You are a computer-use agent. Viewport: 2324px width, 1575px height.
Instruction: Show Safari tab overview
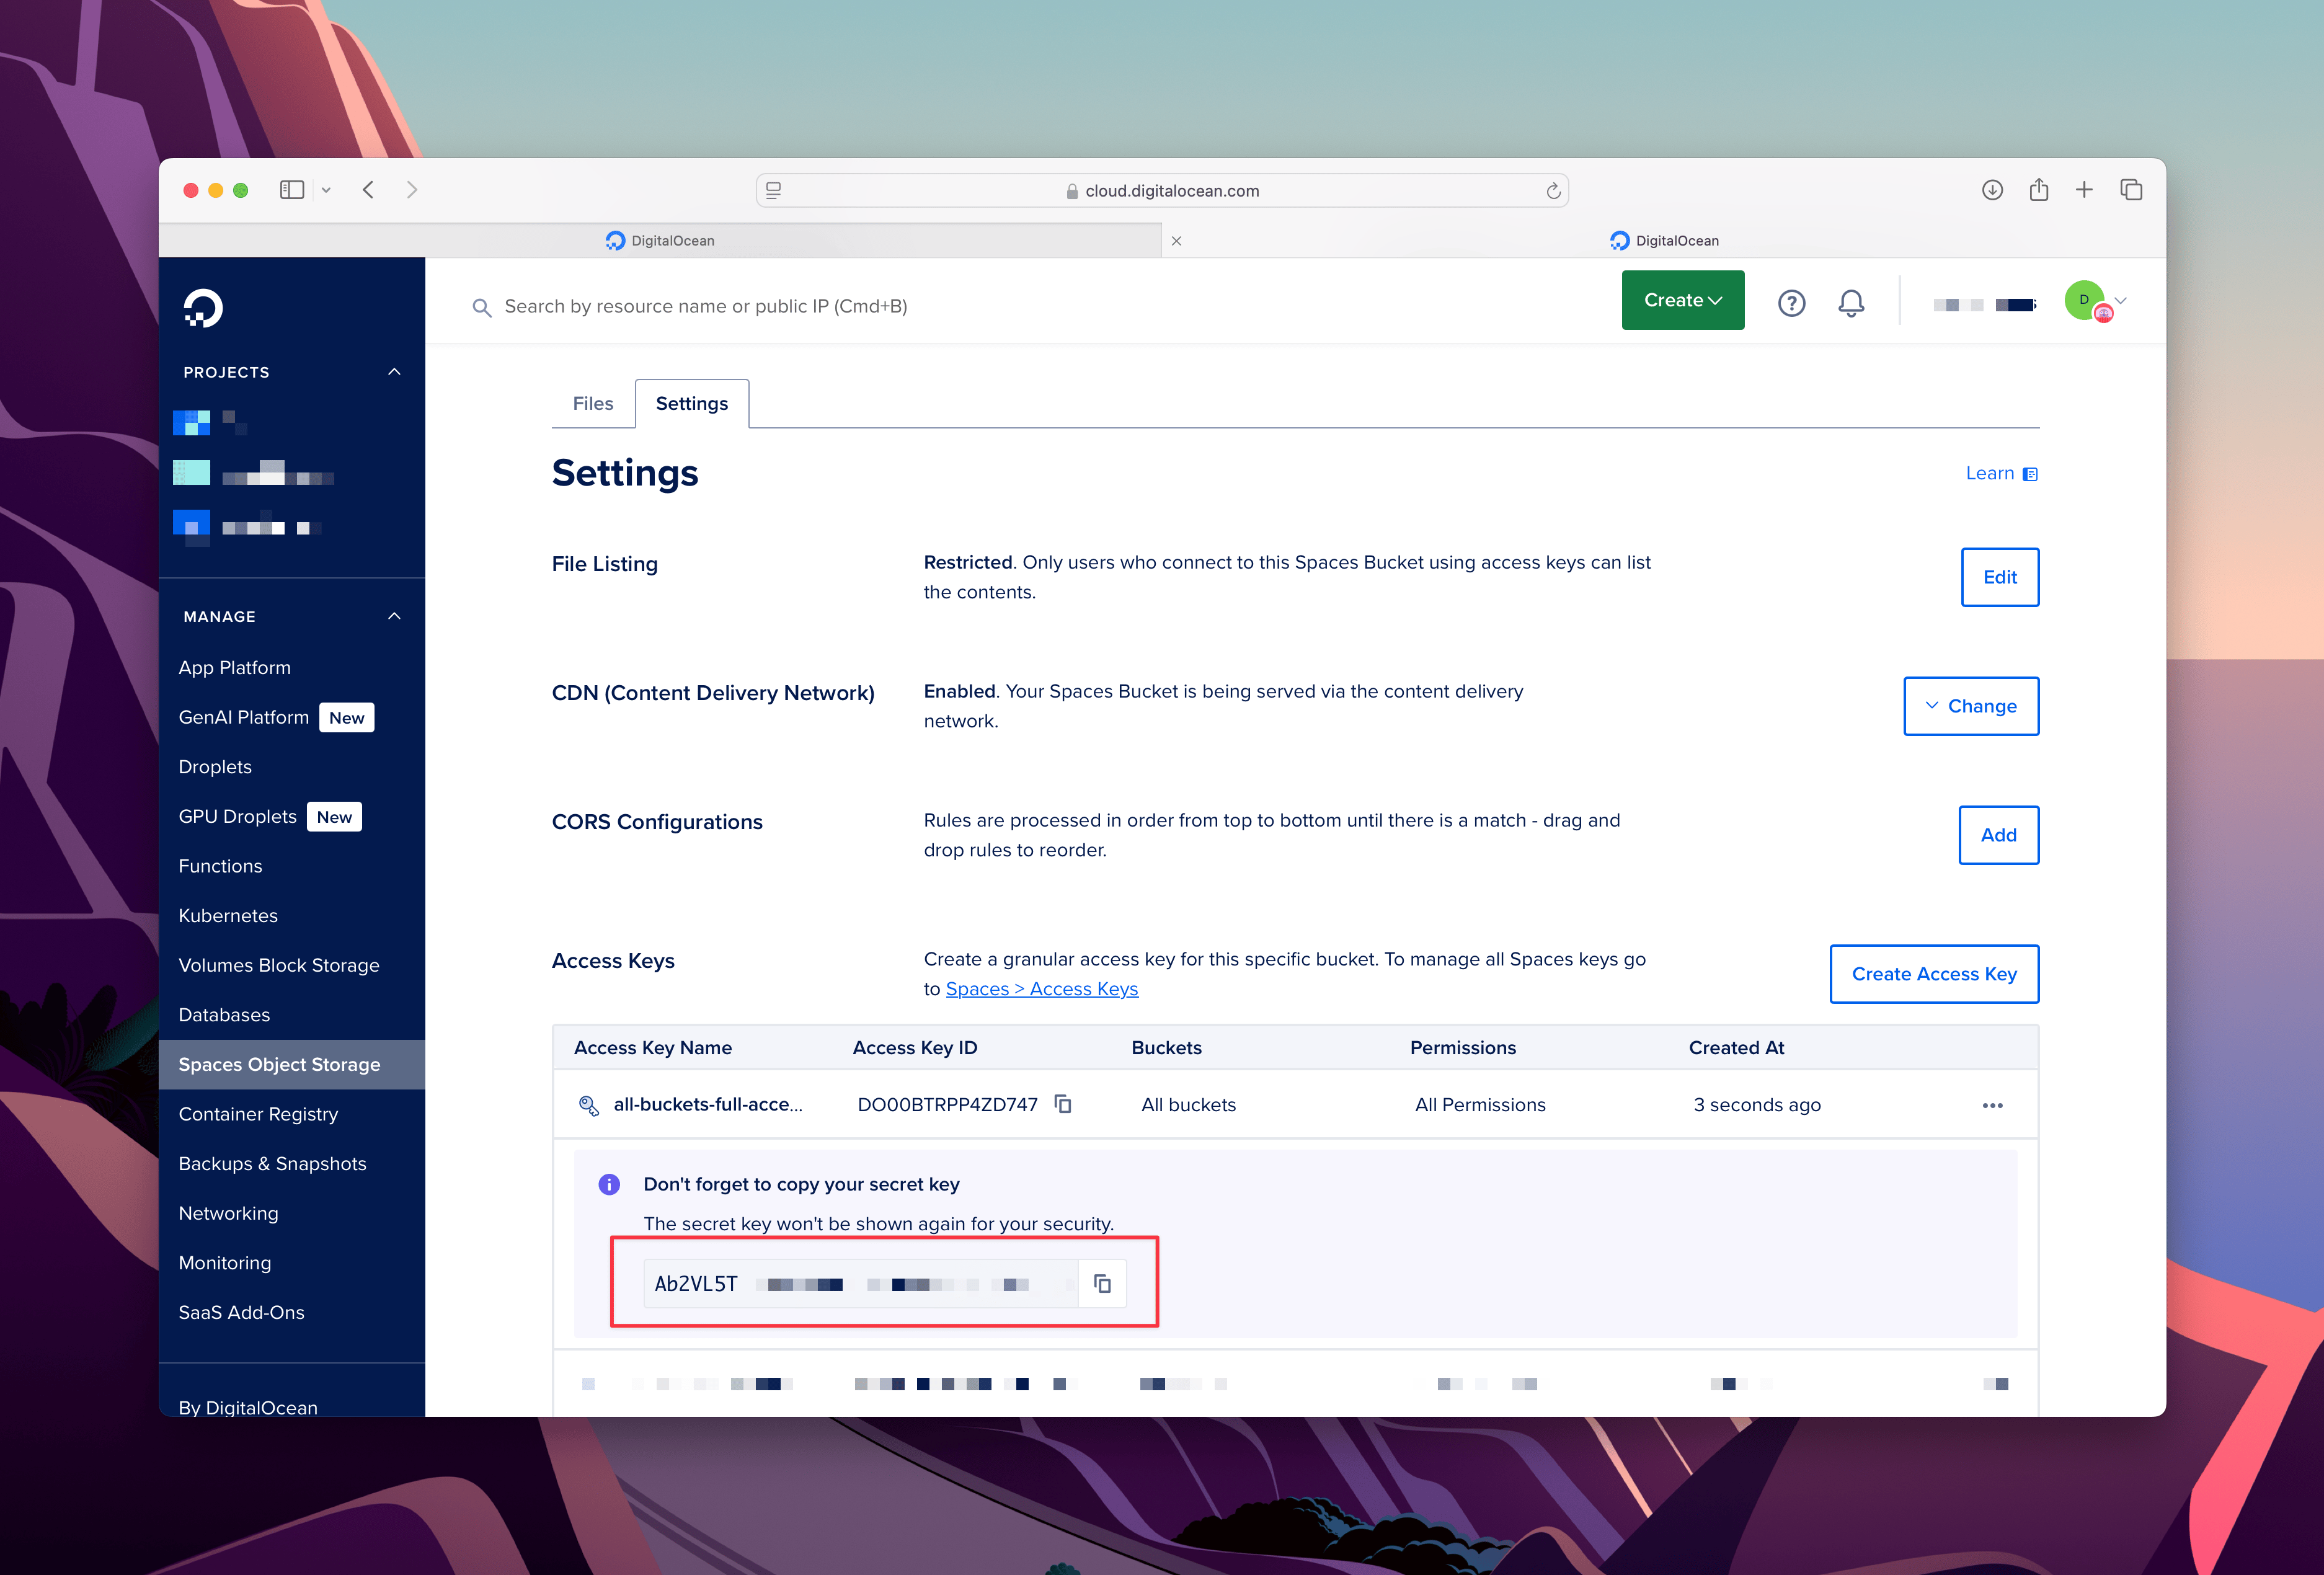point(2131,190)
